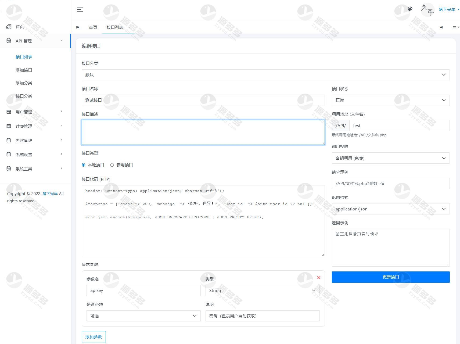The width and height of the screenshot is (460, 344).
Task: Click the 添加参数 button
Action: [94, 337]
